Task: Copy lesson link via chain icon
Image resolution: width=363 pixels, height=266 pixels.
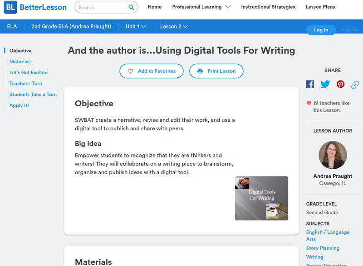Action: [355, 84]
